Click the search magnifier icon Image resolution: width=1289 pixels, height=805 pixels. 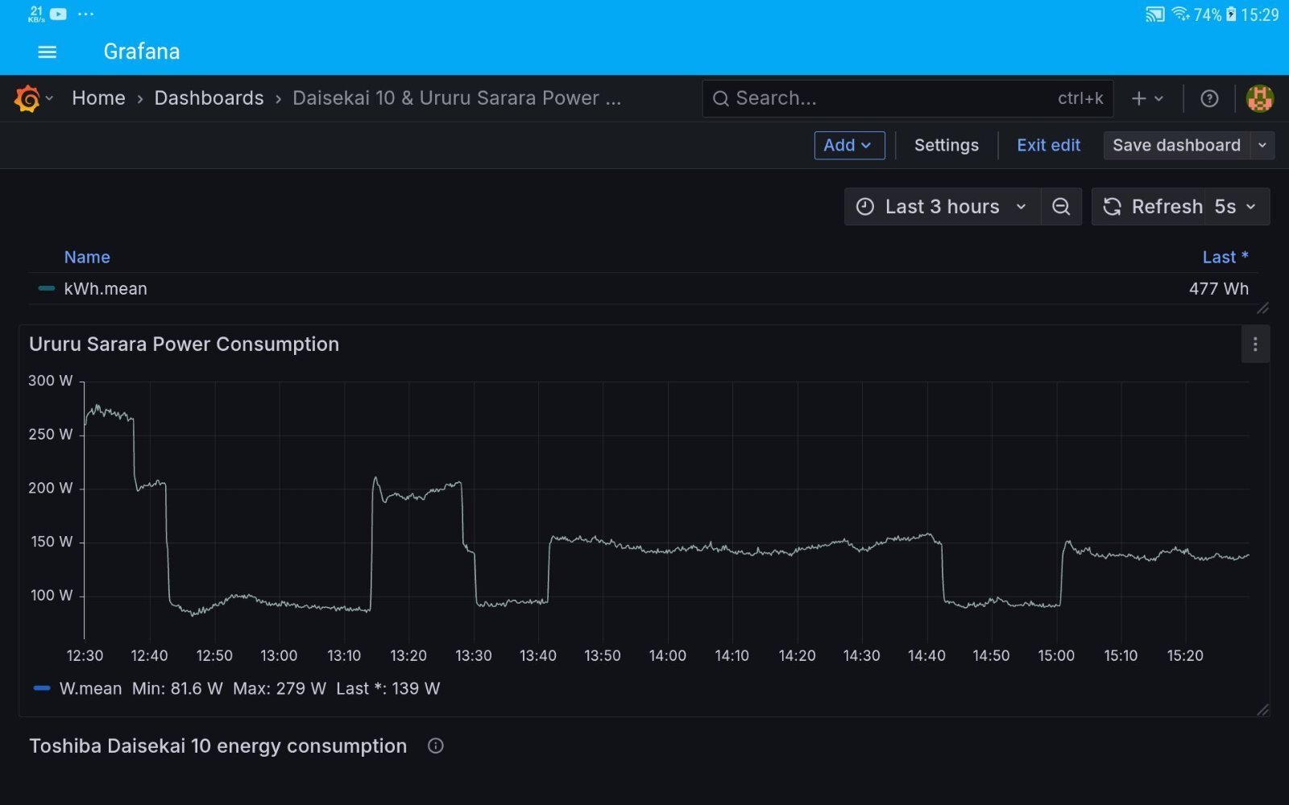(x=721, y=98)
